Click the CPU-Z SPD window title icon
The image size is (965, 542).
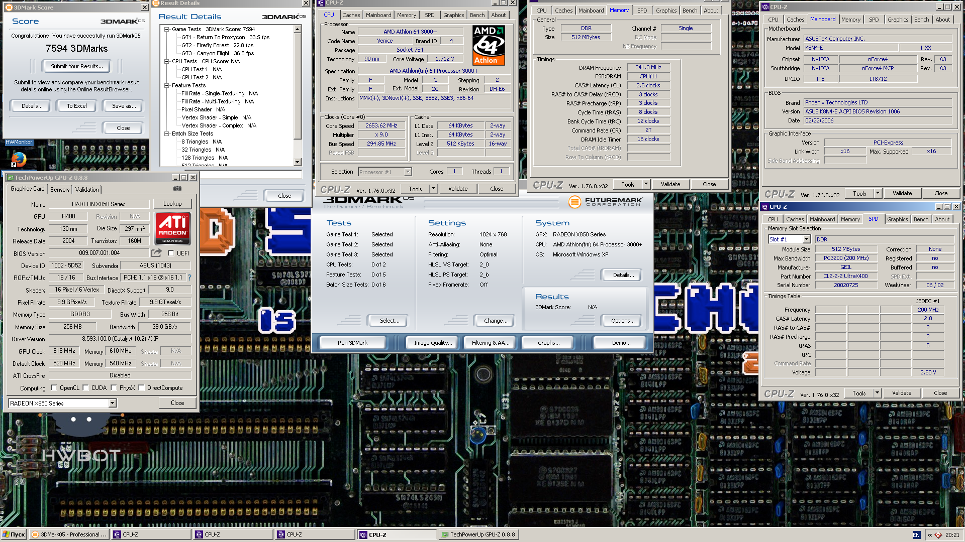click(765, 207)
